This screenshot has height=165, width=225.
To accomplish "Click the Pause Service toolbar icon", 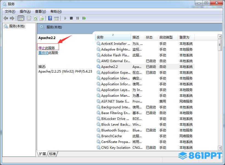I will click(x=78, y=18).
